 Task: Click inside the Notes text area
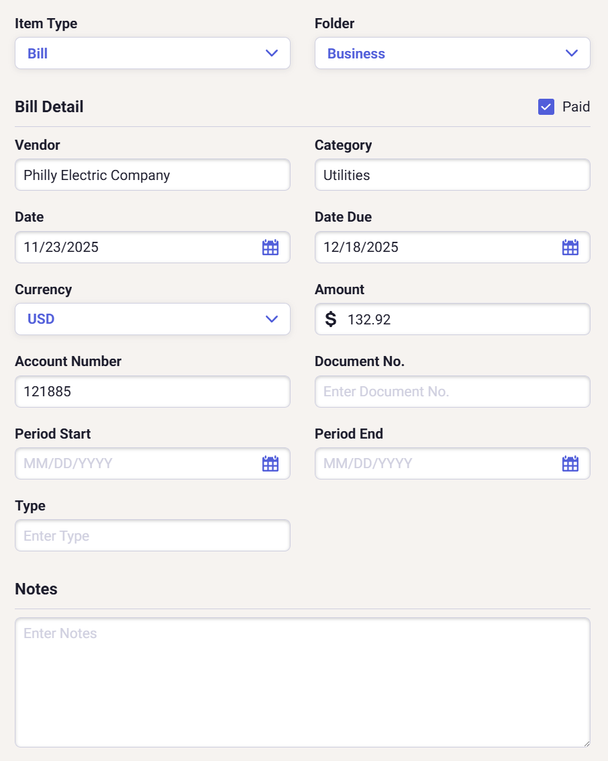(302, 682)
